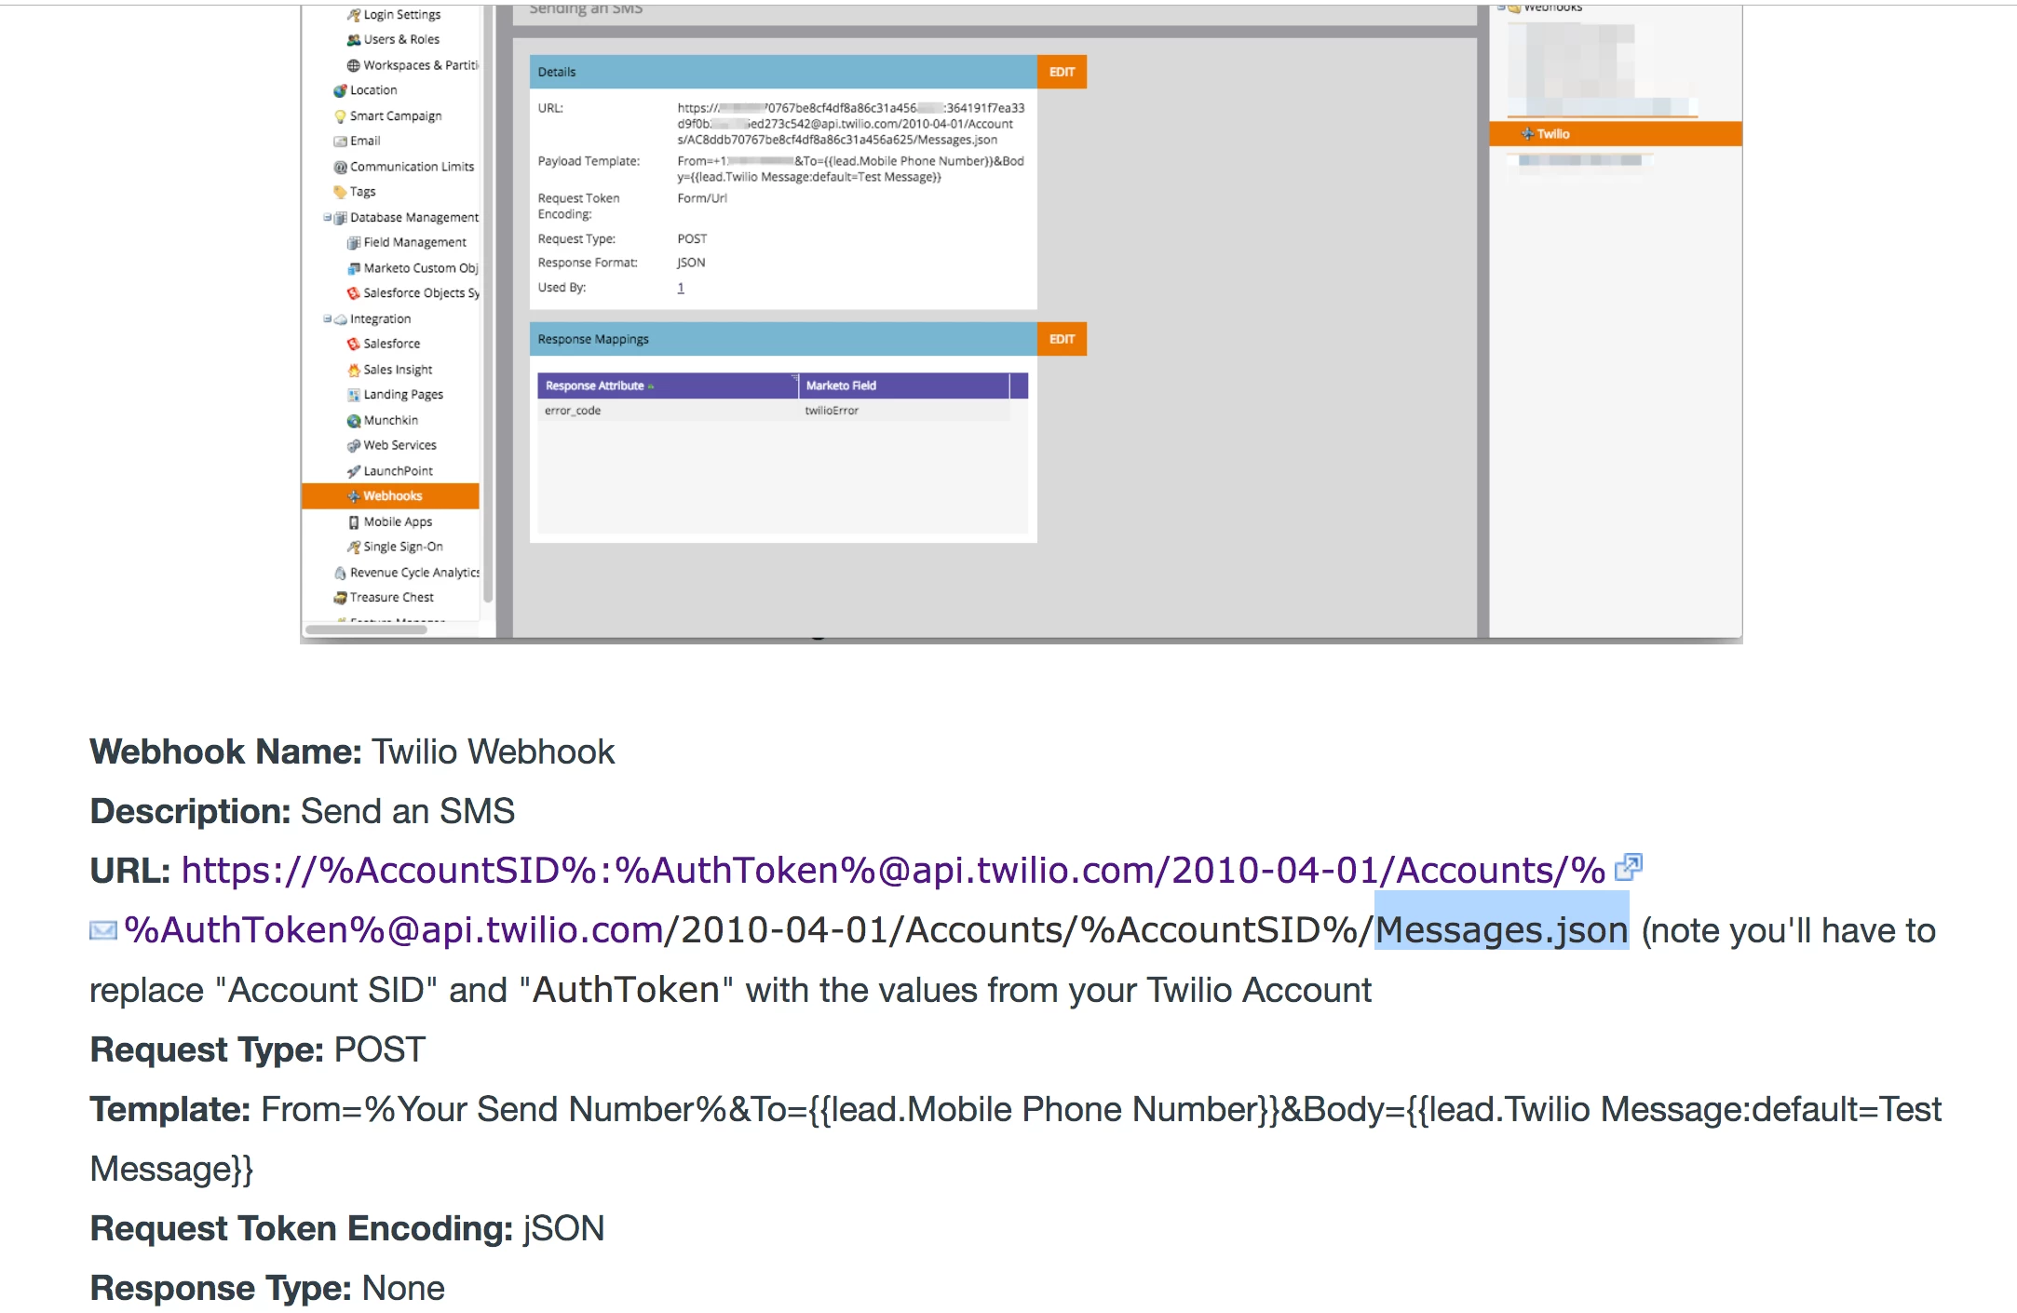This screenshot has width=2017, height=1313.
Task: Select the Twilio webhook item
Action: (x=1552, y=134)
